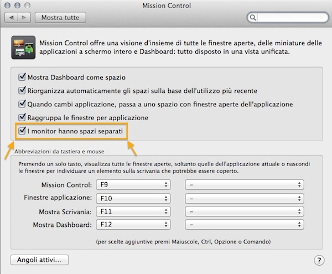Click the window close button

point(7,6)
